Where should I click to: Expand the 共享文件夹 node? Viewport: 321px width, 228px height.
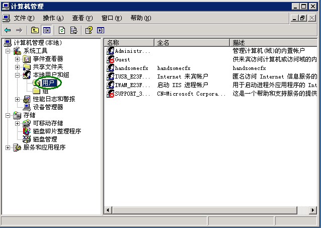tap(17, 67)
